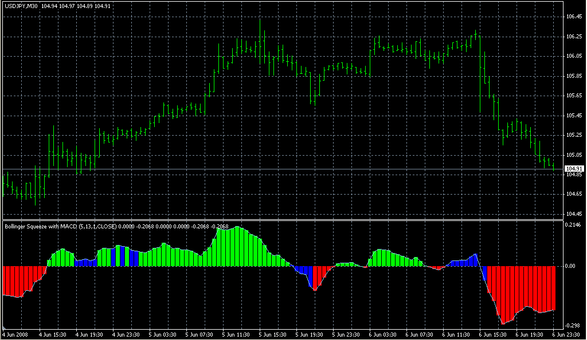Click the 0.00 zero level indicator label
Screen dimensions: 587x340
point(570,266)
